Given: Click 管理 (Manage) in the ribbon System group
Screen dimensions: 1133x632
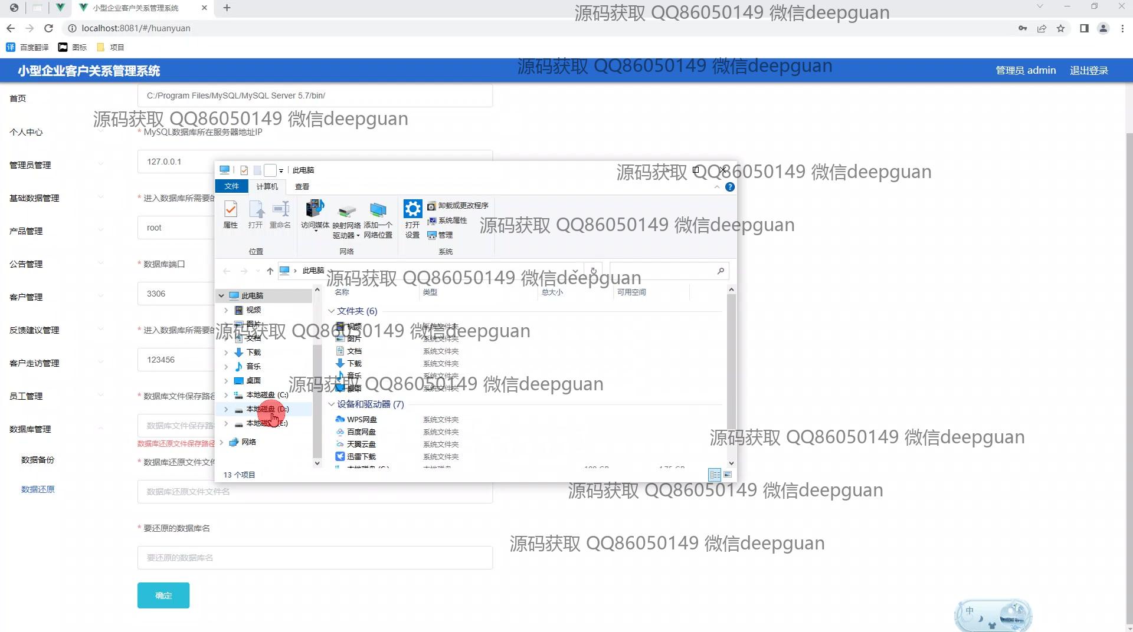Looking at the screenshot, I should coord(440,235).
